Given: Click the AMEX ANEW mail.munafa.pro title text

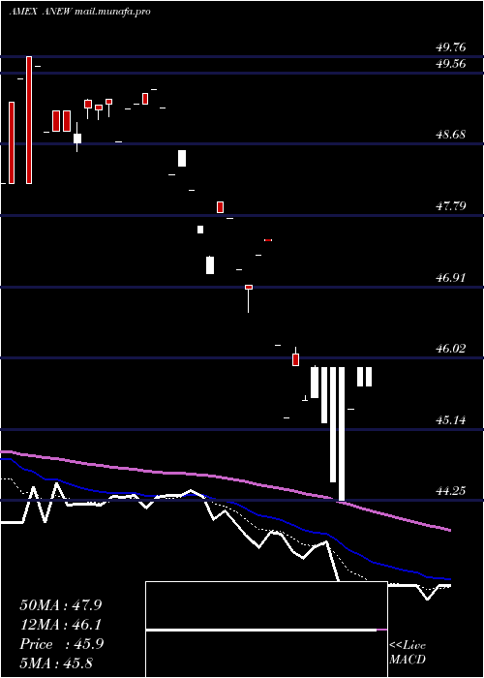Looking at the screenshot, I should pyautogui.click(x=80, y=12).
